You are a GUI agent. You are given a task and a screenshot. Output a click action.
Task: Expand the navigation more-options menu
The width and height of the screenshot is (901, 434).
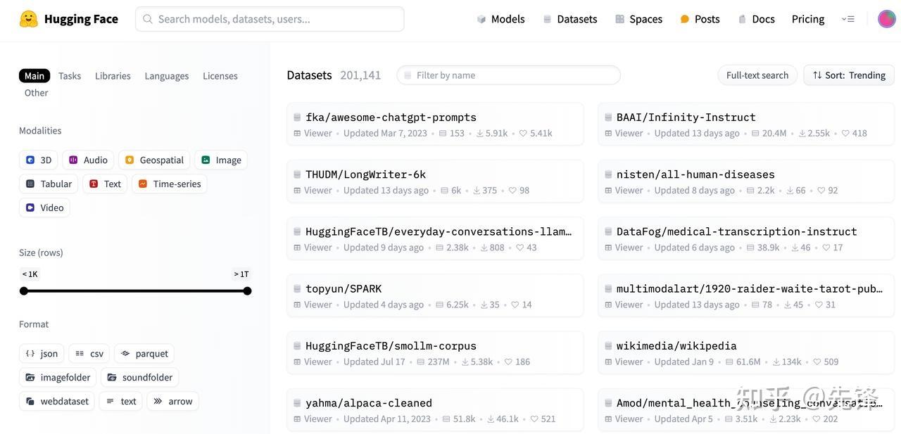click(x=848, y=19)
